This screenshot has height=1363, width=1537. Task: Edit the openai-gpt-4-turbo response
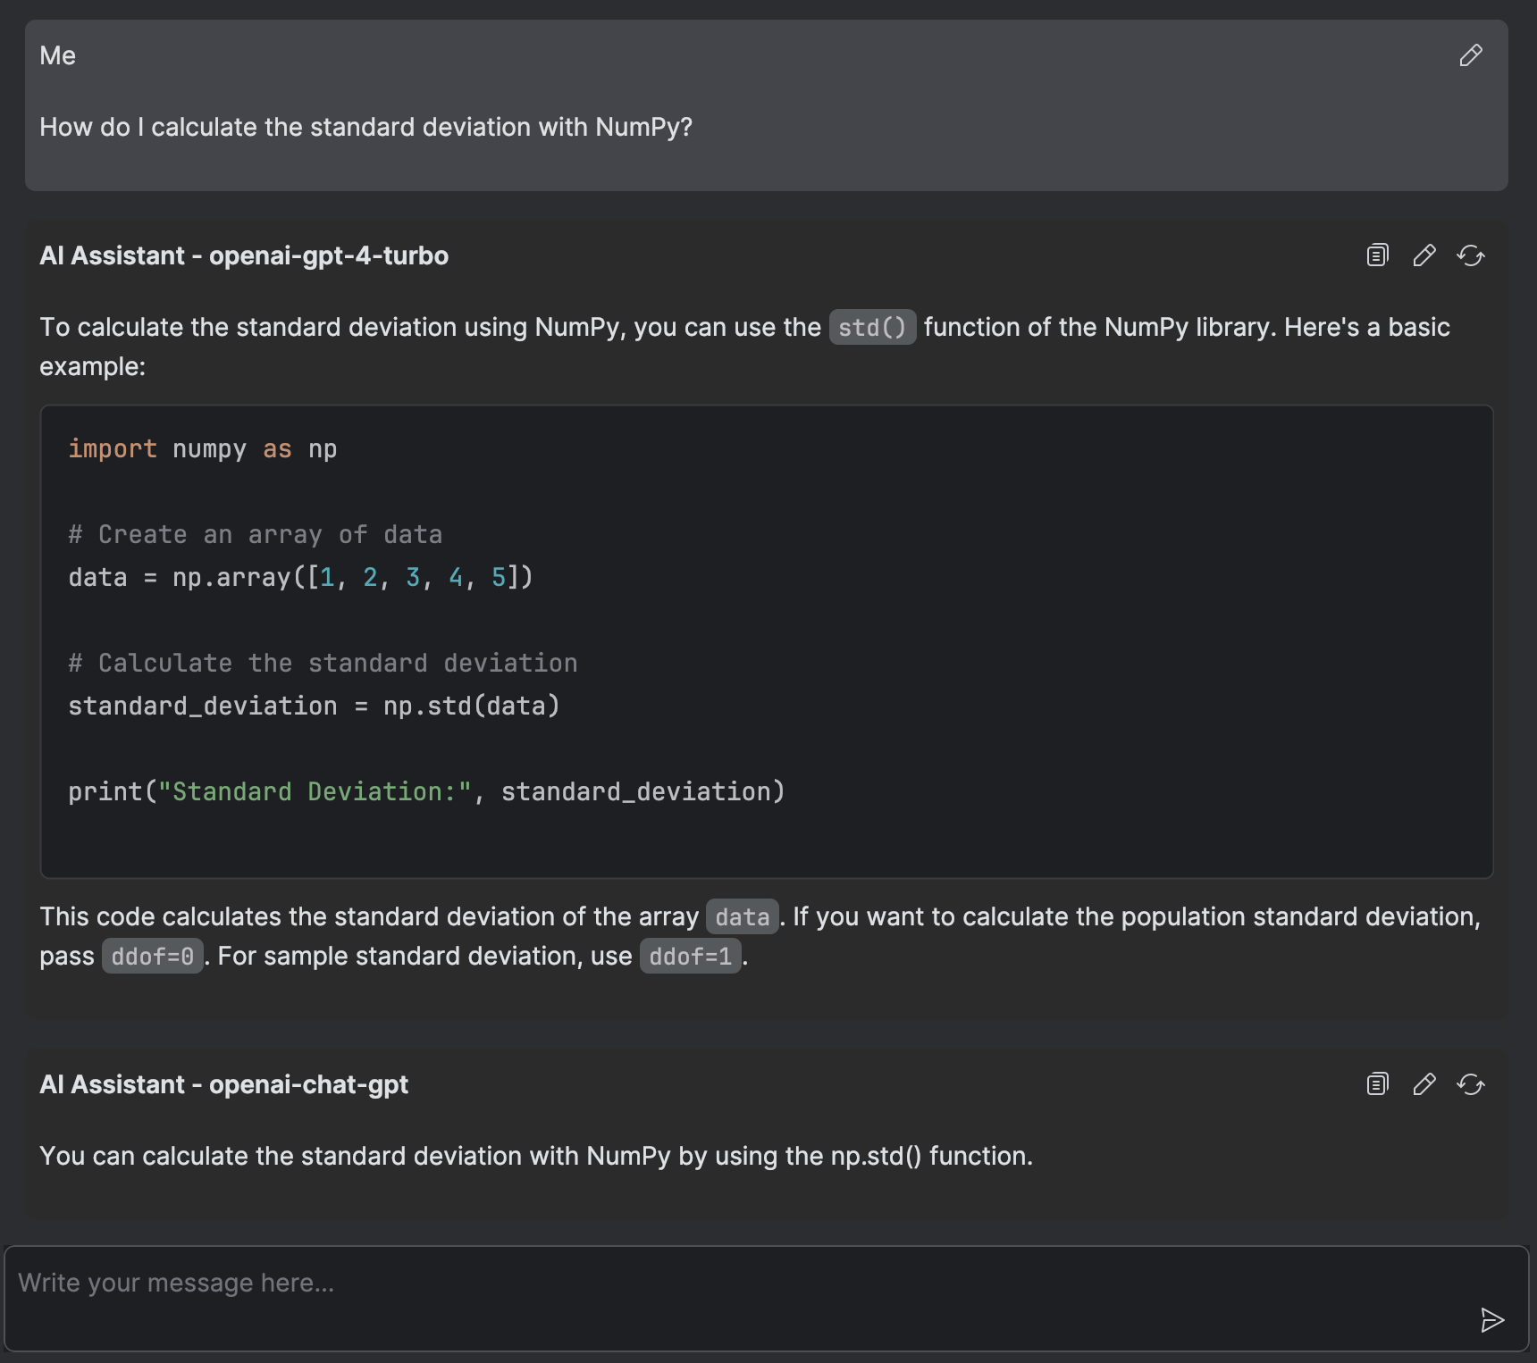pos(1424,255)
